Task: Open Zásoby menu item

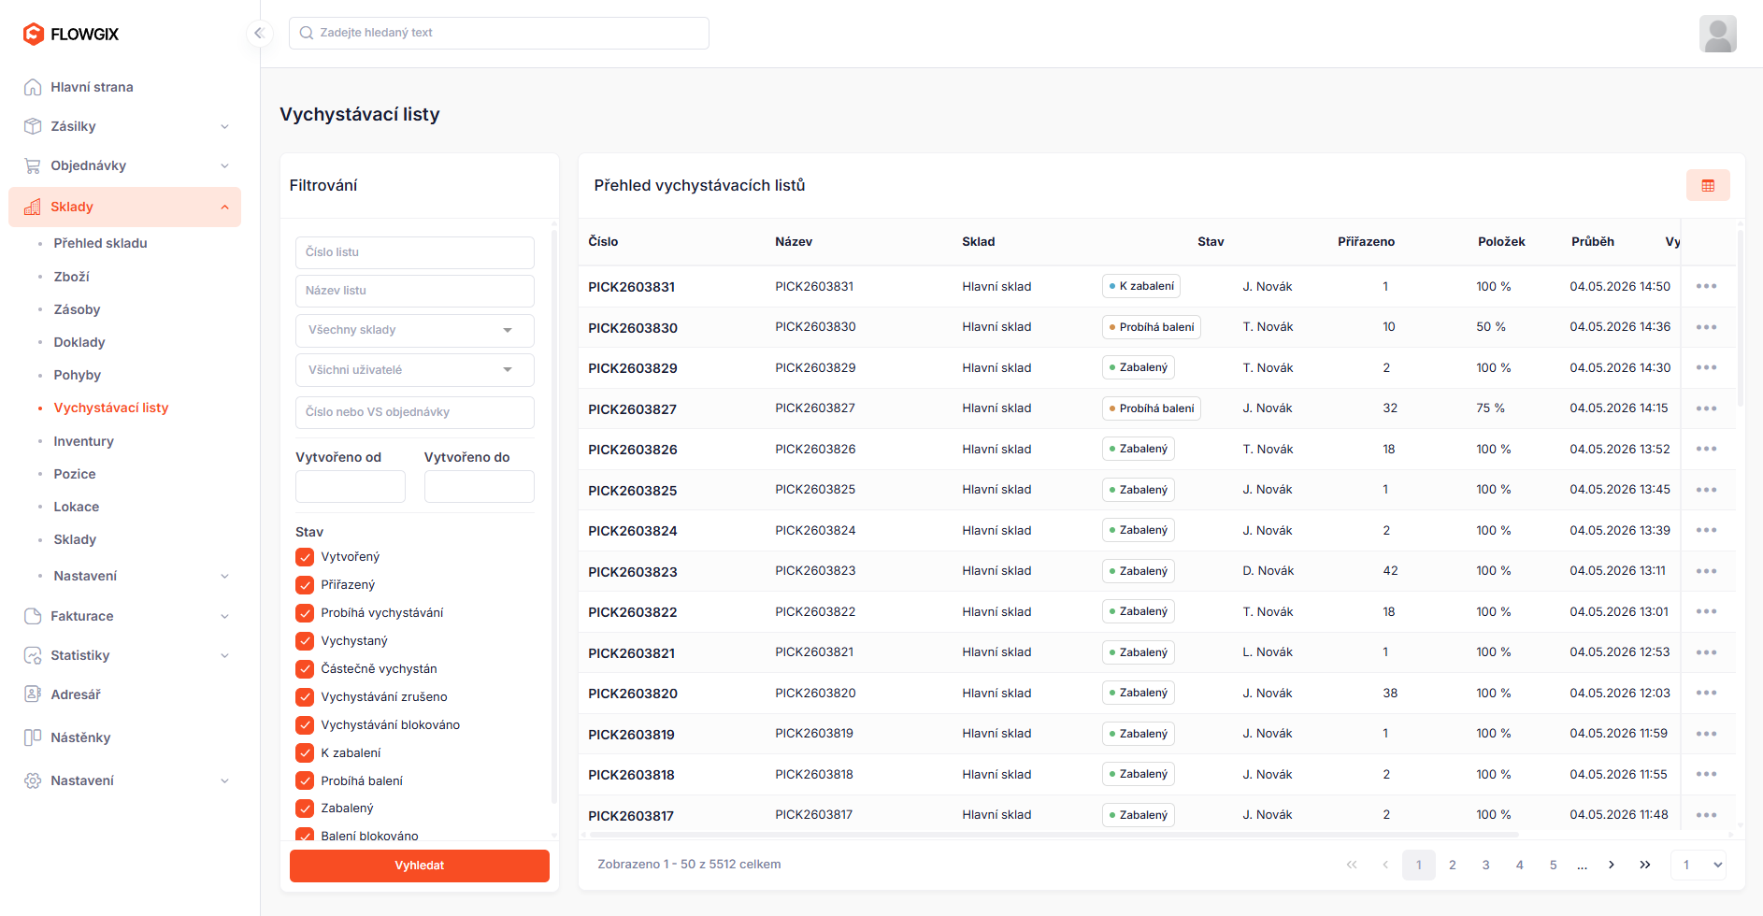Action: coord(77,309)
